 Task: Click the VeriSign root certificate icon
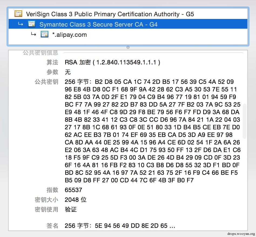[x=18, y=14]
